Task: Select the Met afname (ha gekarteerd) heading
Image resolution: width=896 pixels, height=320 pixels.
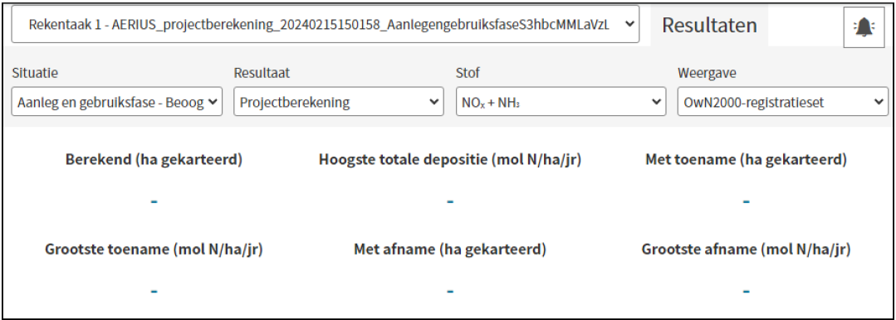Action: (450, 250)
